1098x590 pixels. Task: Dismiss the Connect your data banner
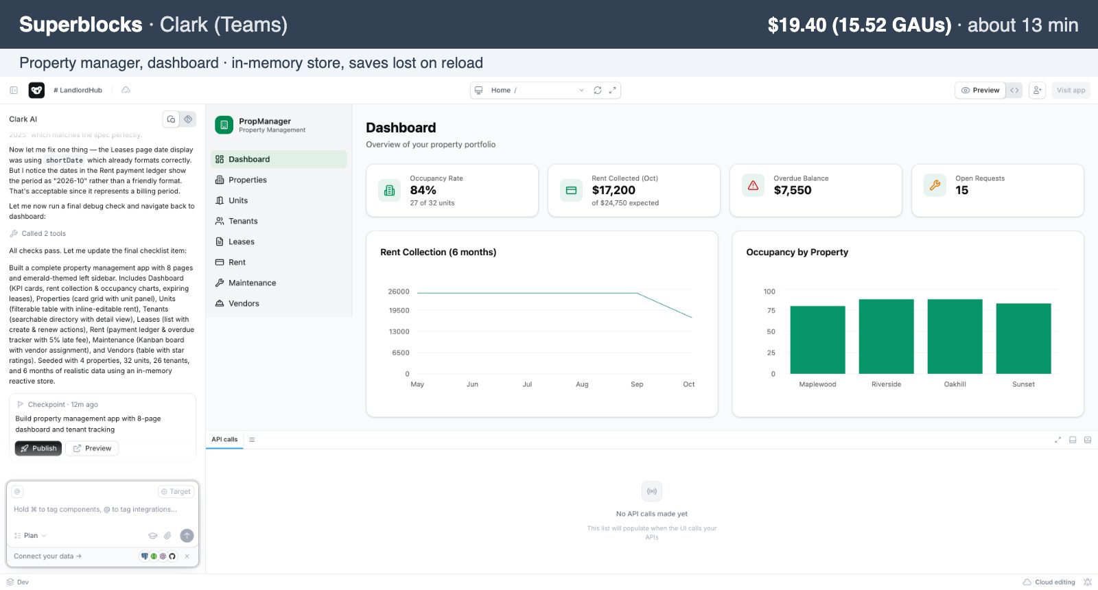(x=187, y=556)
